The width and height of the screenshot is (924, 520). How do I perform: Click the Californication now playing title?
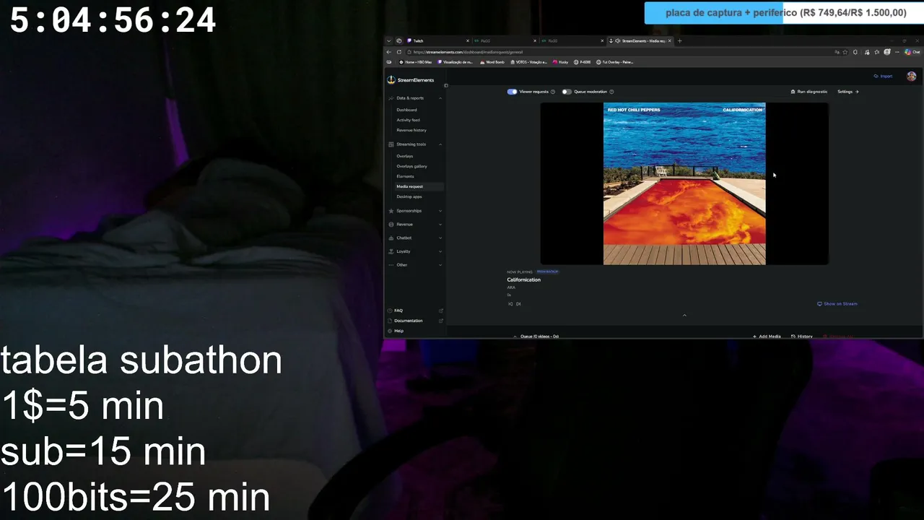click(523, 279)
